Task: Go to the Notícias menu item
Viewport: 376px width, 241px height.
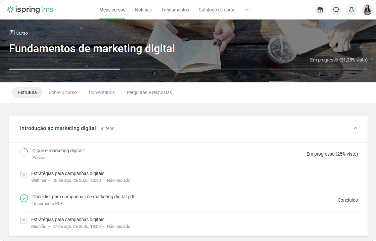Action: 143,10
